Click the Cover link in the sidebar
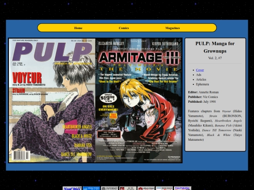254x190 pixels. pyautogui.click(x=200, y=70)
